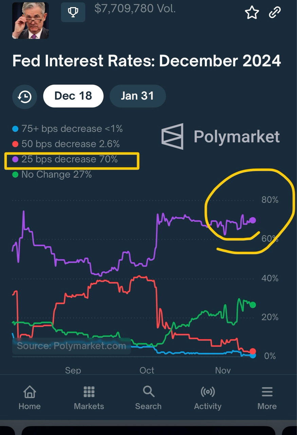This screenshot has height=435, width=297.
Task: Click the trophy icon badge
Action: [73, 12]
